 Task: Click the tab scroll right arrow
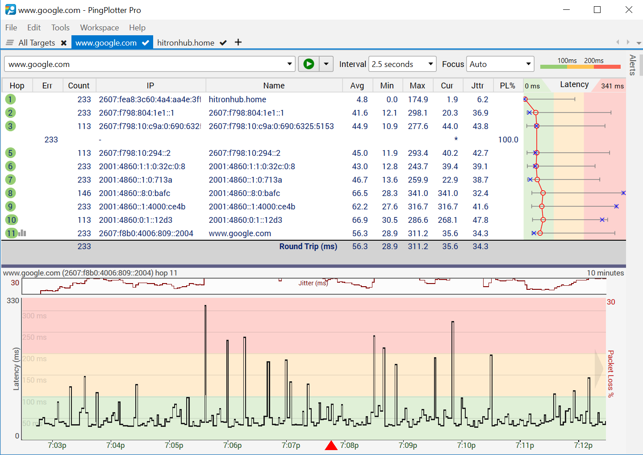click(628, 42)
